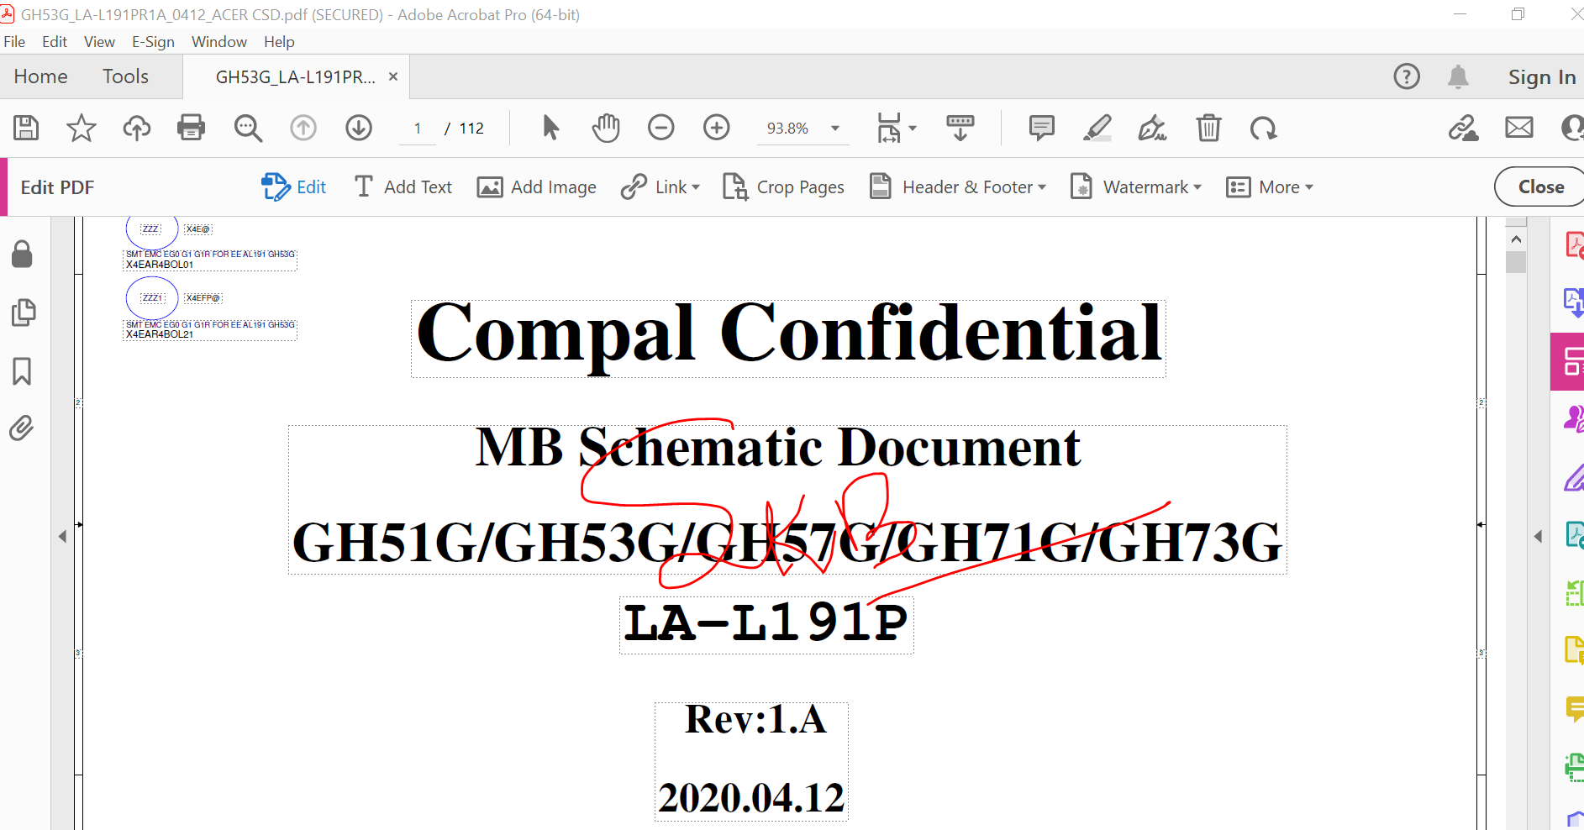This screenshot has width=1584, height=830.
Task: Click the Crop Pages button
Action: [x=784, y=187]
